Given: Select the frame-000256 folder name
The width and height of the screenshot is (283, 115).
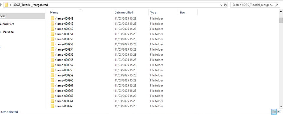Looking at the screenshot, I should [64, 60].
